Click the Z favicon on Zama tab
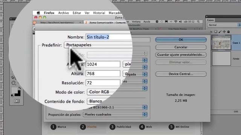Image resolution: width=241 pixels, height=135 pixels. pos(86,22)
